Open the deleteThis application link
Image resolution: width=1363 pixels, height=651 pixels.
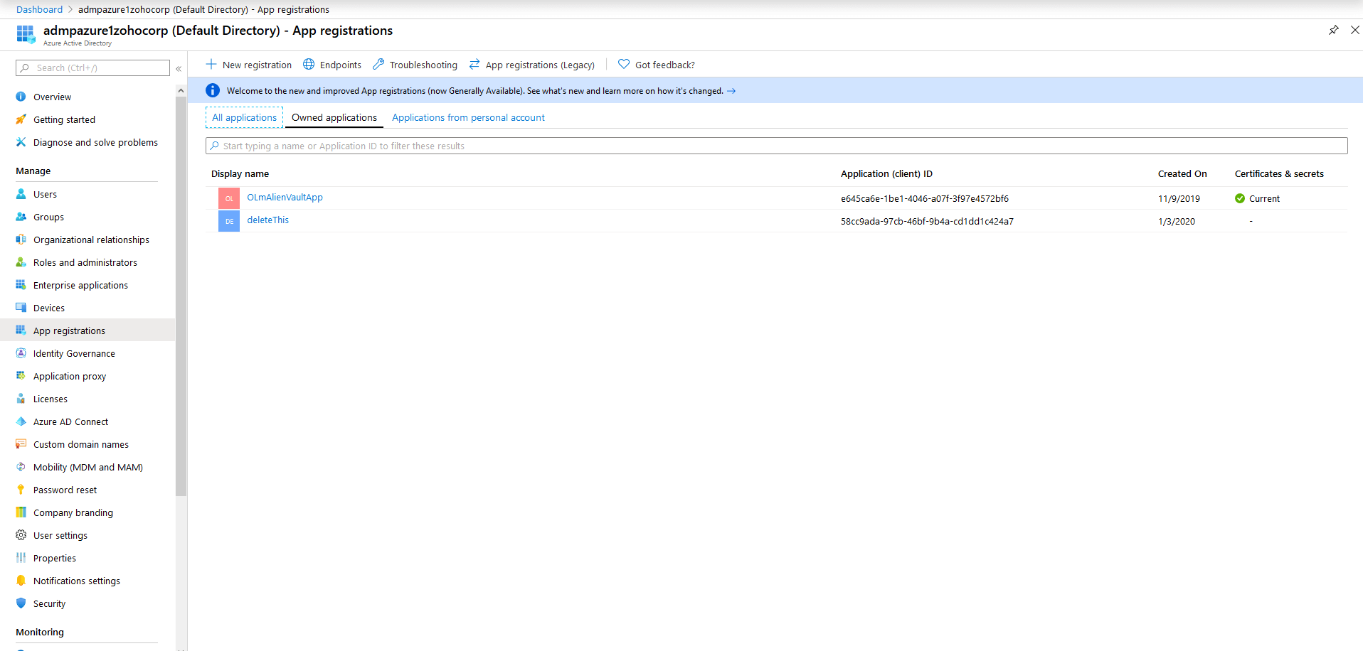(267, 220)
